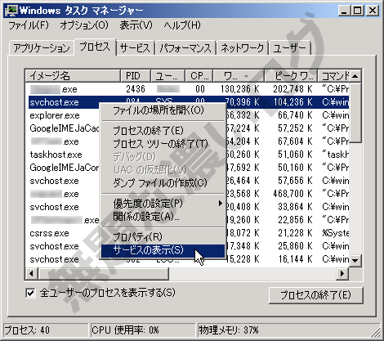Click the horizontal scroll left arrow
Viewport: 384px width, 341px height.
coord(32,273)
